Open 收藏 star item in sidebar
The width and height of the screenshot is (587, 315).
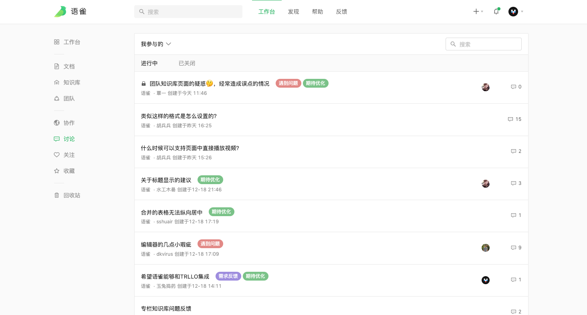click(69, 171)
